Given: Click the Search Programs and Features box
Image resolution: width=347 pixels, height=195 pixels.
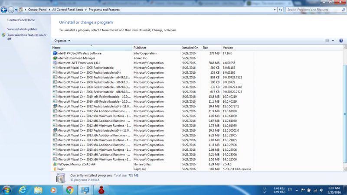Looking at the screenshot, I should (x=313, y=10).
